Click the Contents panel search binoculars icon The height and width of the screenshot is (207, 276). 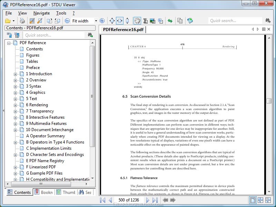point(90,35)
